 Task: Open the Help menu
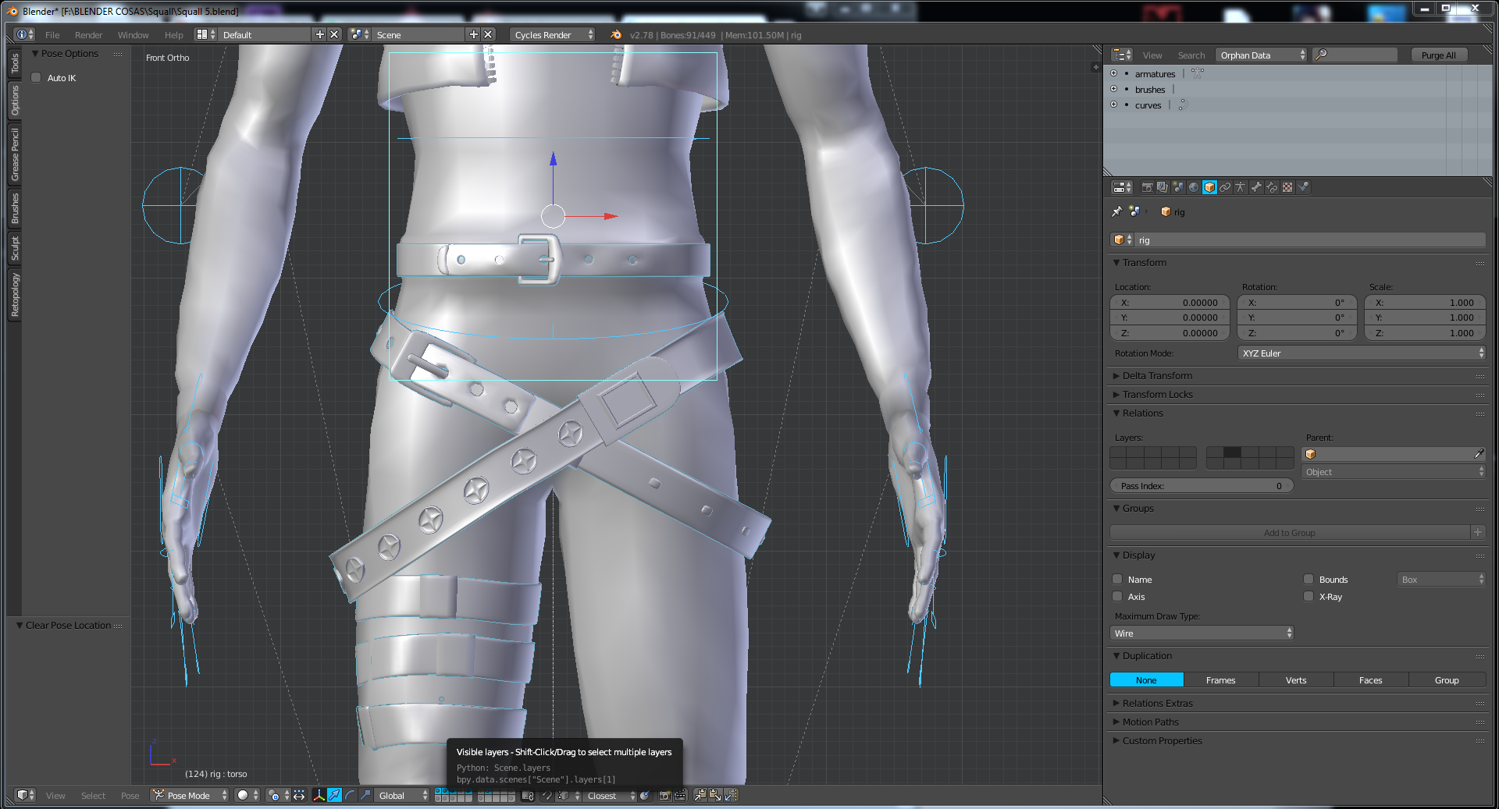tap(173, 34)
